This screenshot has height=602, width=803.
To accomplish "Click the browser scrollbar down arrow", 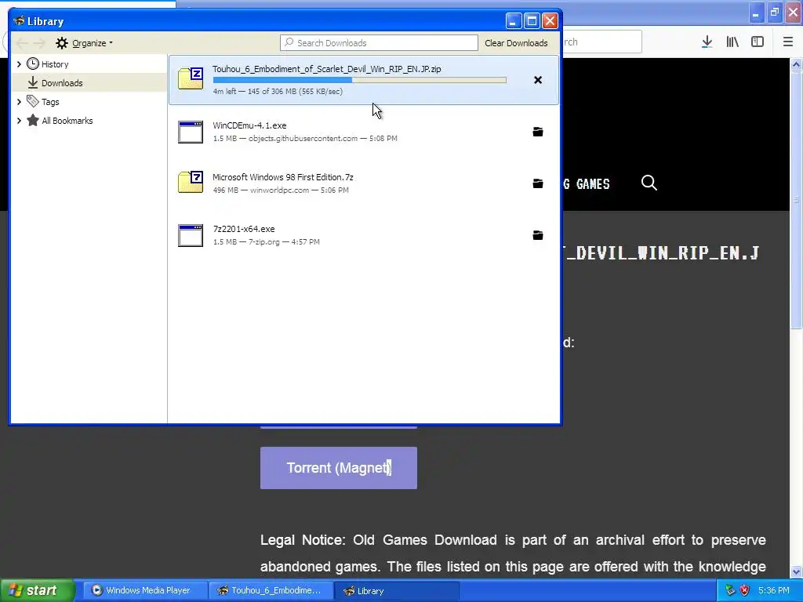I will pos(797,571).
